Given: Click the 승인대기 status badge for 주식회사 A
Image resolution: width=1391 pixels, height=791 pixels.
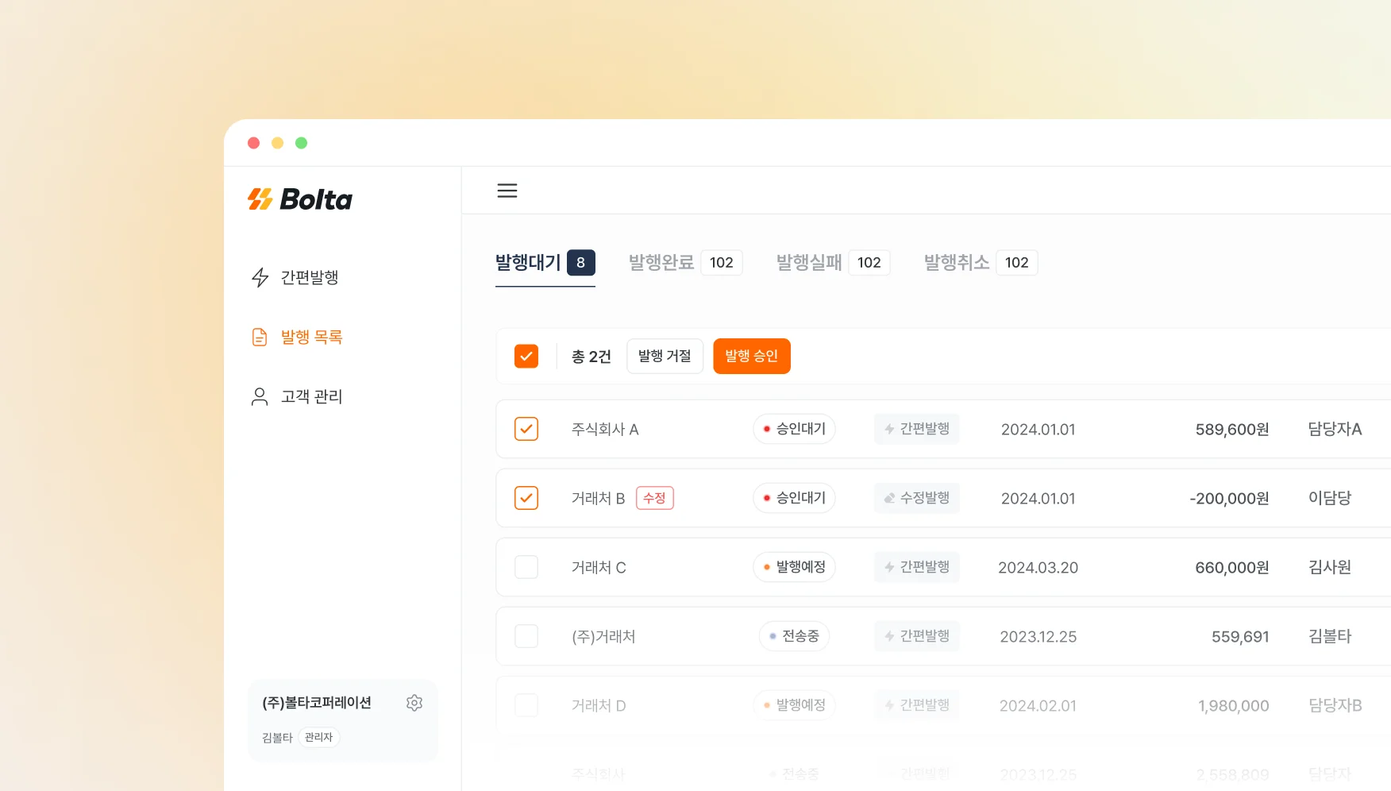Looking at the screenshot, I should pos(793,429).
